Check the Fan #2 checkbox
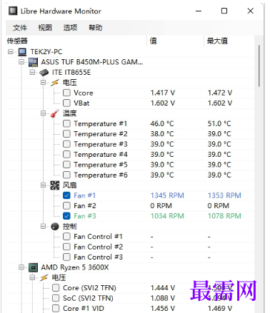This screenshot has height=313, width=270. tap(66, 205)
